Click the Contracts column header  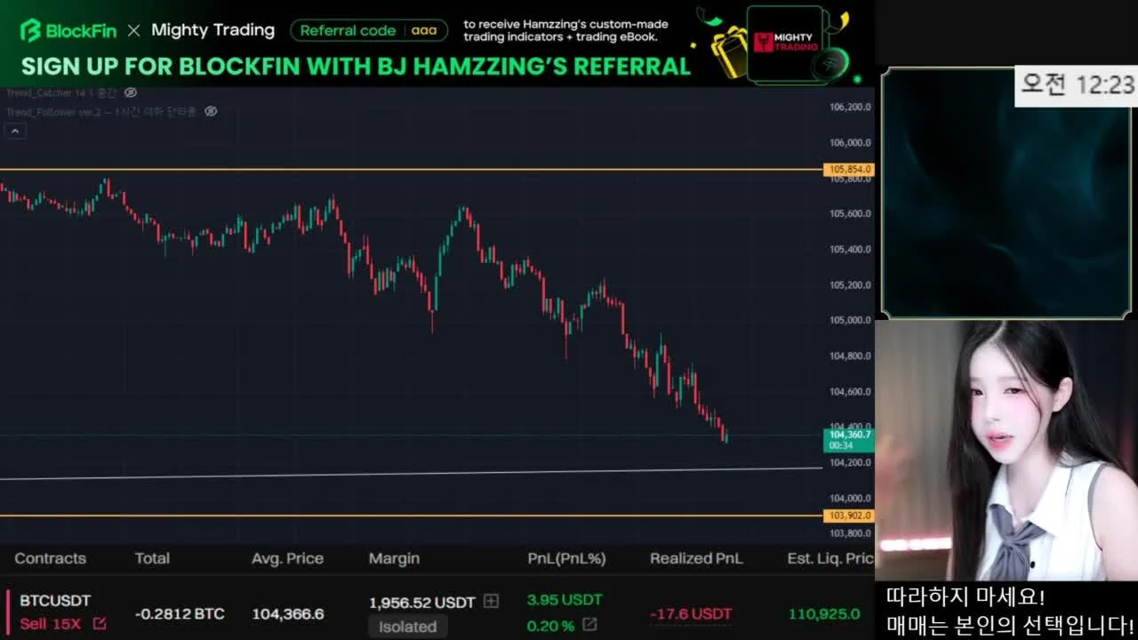click(51, 558)
